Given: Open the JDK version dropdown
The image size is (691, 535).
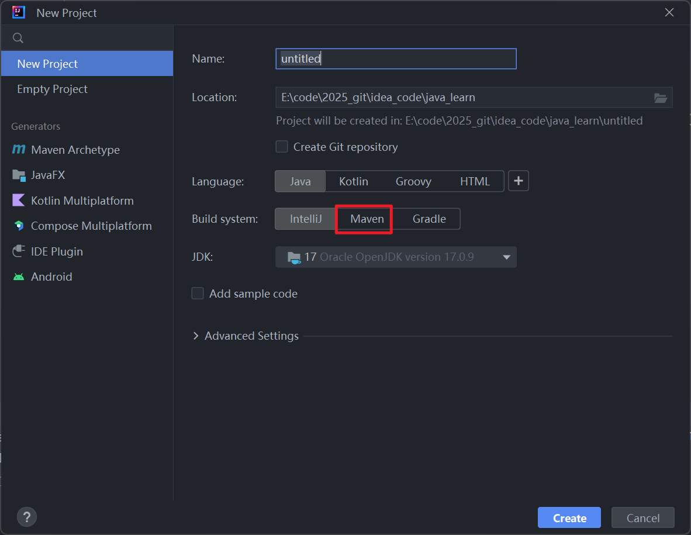Looking at the screenshot, I should point(506,257).
